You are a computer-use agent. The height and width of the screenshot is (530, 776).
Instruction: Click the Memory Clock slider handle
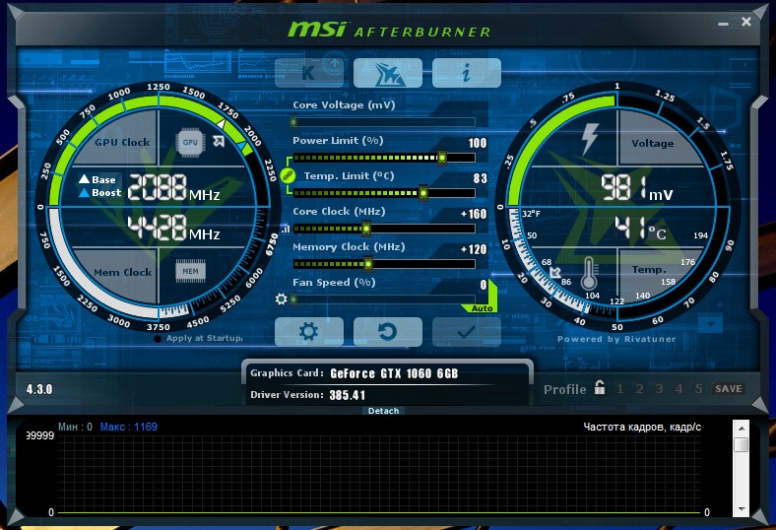click(x=367, y=264)
